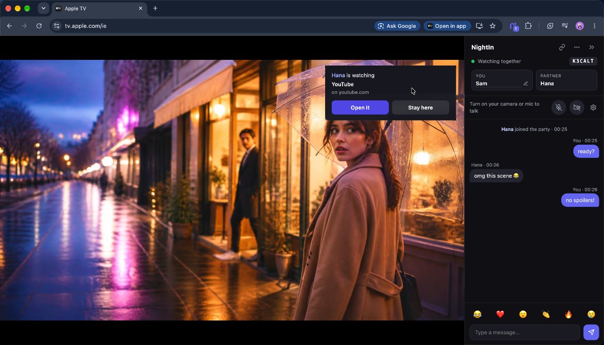The width and height of the screenshot is (604, 345).
Task: Go back to the previous page
Action: [x=9, y=26]
